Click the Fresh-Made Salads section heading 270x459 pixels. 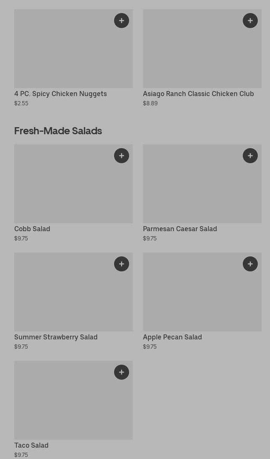click(58, 131)
